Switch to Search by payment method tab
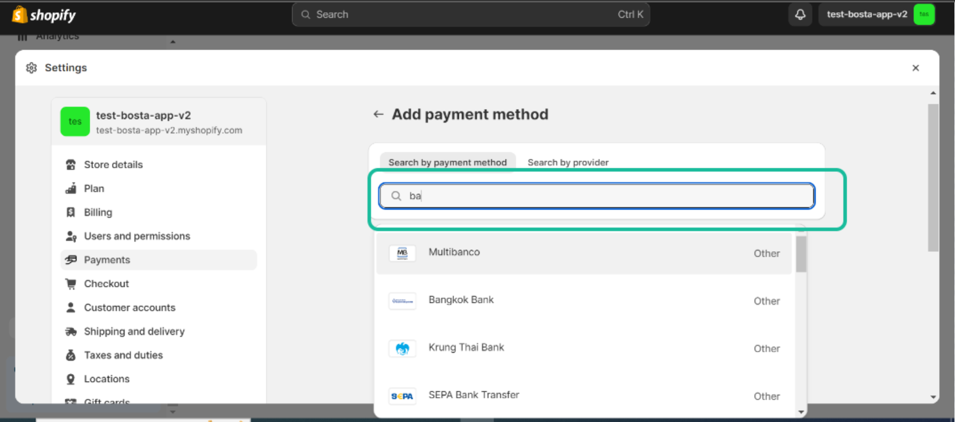This screenshot has width=955, height=422. [448, 162]
